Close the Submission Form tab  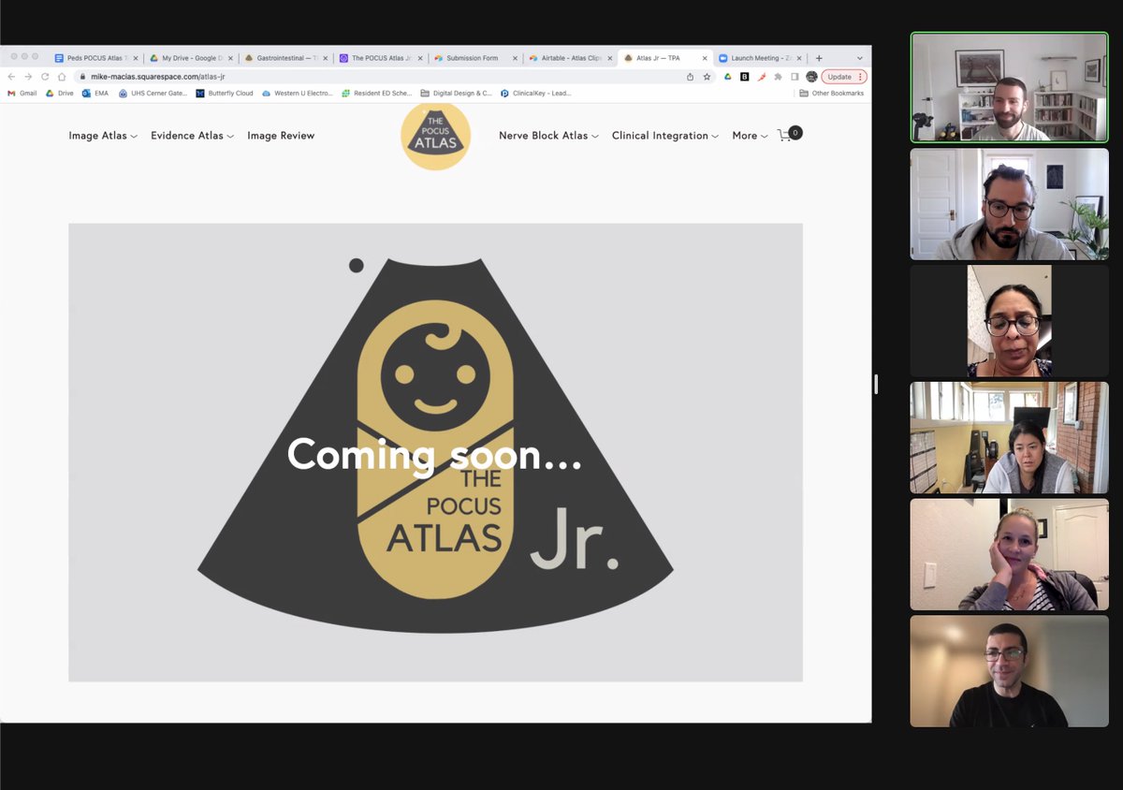tap(515, 58)
